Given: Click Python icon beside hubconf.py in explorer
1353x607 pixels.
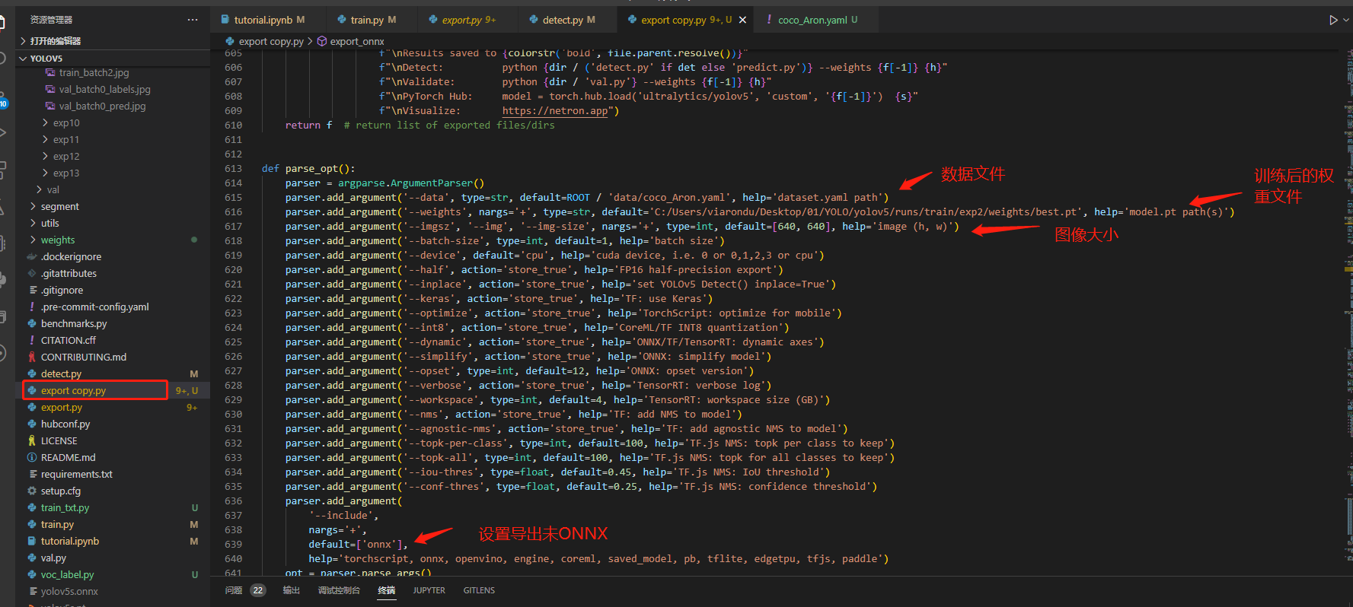Looking at the screenshot, I should pyautogui.click(x=32, y=424).
